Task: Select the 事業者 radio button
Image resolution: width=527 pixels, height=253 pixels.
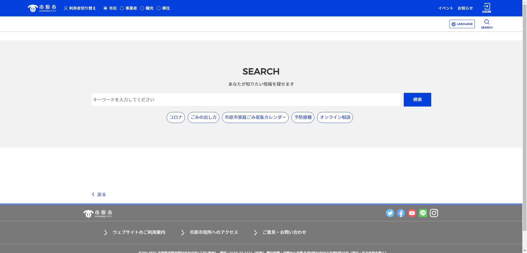Action: [x=122, y=8]
